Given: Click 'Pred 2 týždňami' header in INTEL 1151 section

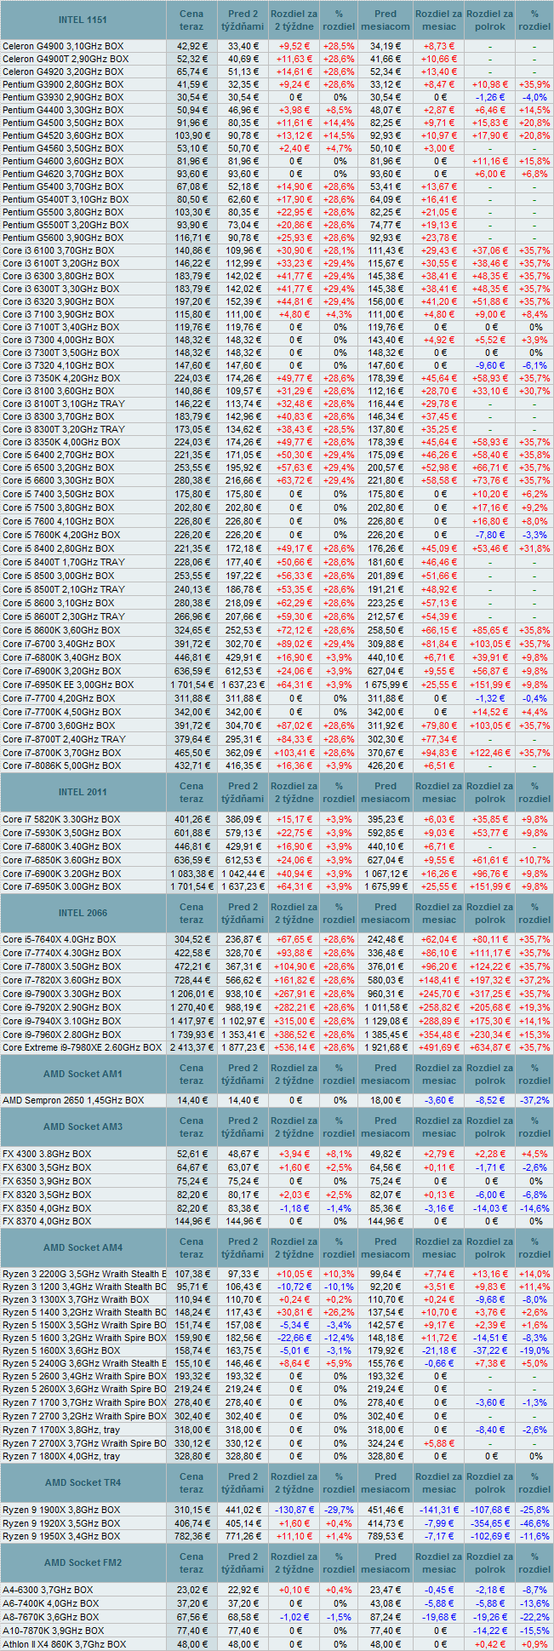Looking at the screenshot, I should tap(243, 20).
